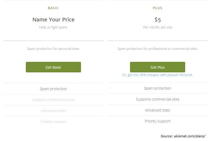This screenshot has width=211, height=141.
Task: Select the PLUS plan heading
Action: pos(157,8)
